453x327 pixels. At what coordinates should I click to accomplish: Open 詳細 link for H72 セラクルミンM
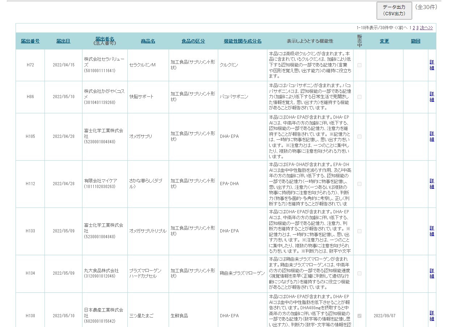click(x=432, y=65)
